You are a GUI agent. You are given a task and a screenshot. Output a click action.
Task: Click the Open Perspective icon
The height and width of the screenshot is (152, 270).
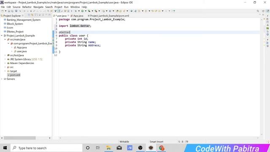click(x=263, y=11)
